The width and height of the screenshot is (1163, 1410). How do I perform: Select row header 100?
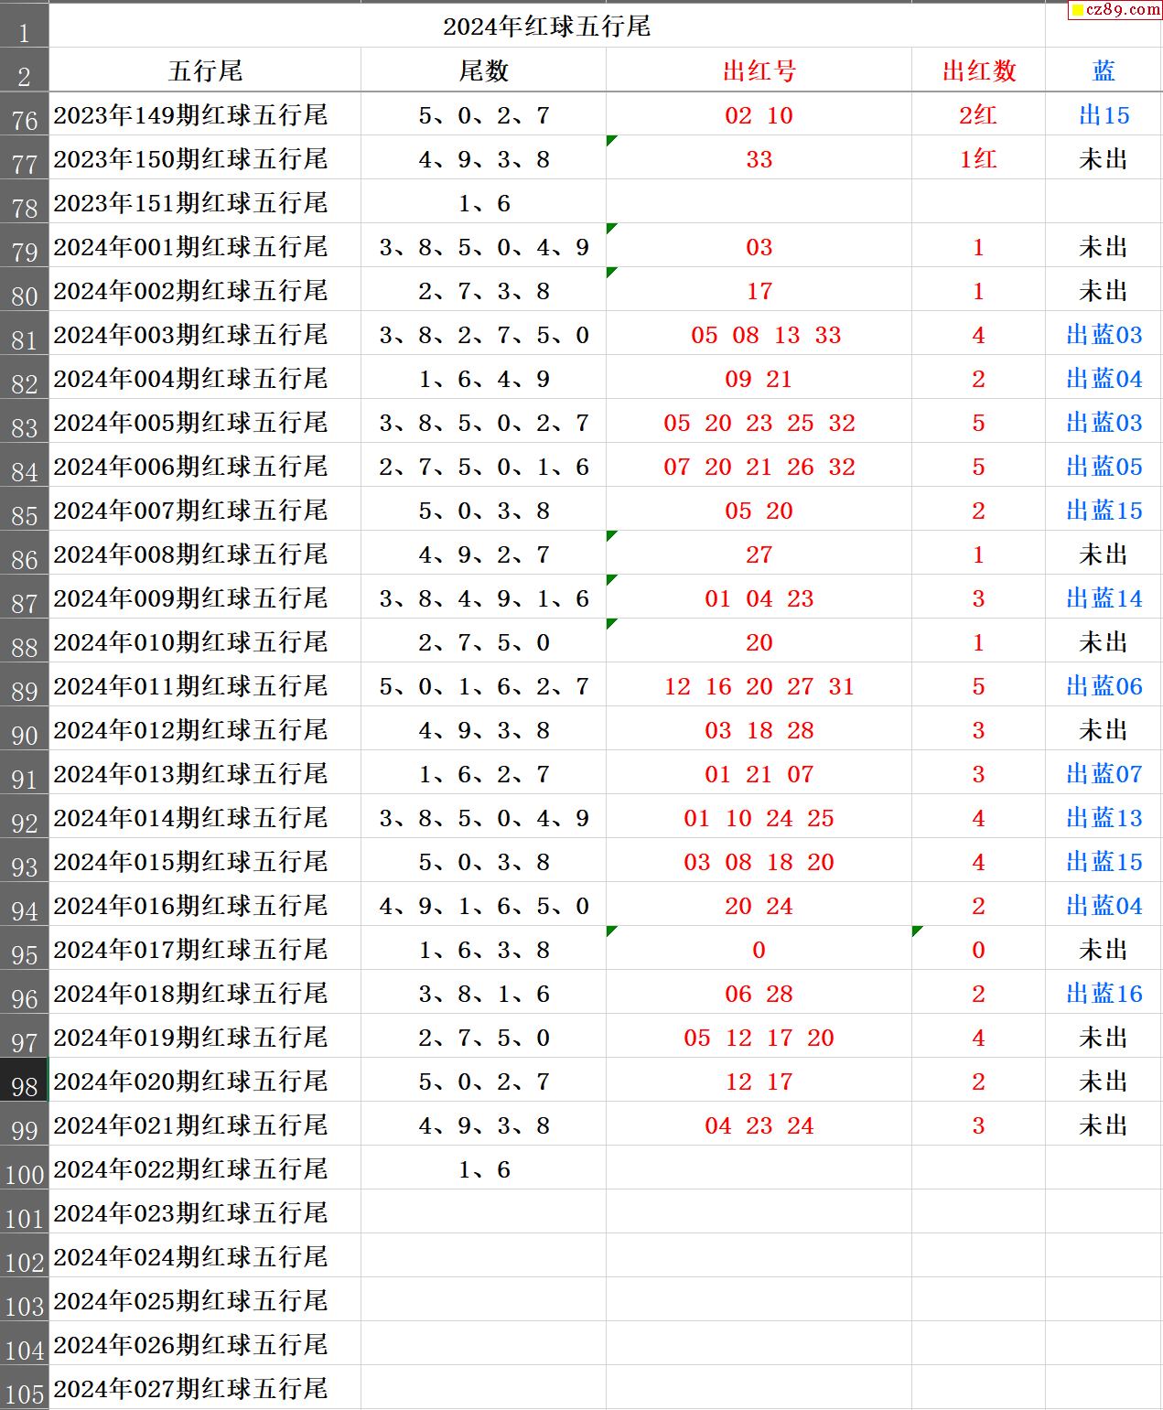(x=24, y=1169)
